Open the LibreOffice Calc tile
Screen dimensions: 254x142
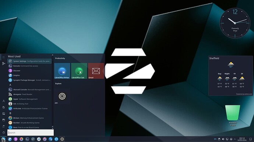(x=79, y=71)
